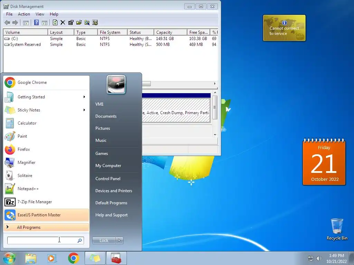
Task: Click the Open folder toolbar icon
Action: click(x=79, y=22)
